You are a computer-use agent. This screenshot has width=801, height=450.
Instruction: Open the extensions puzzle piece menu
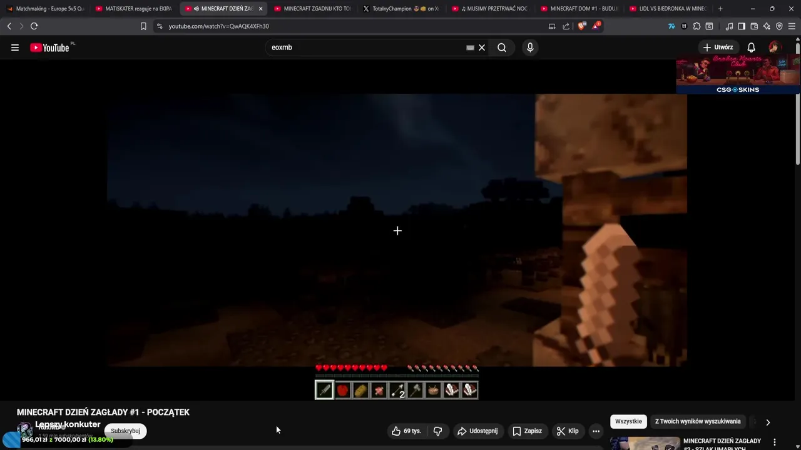[x=696, y=26]
